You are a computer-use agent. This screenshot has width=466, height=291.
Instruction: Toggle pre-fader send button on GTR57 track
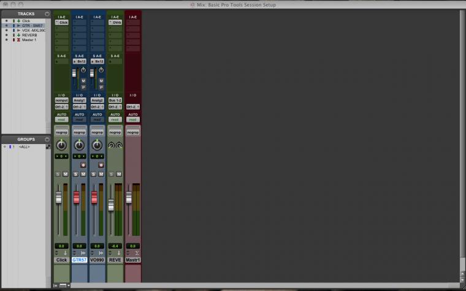click(x=83, y=87)
